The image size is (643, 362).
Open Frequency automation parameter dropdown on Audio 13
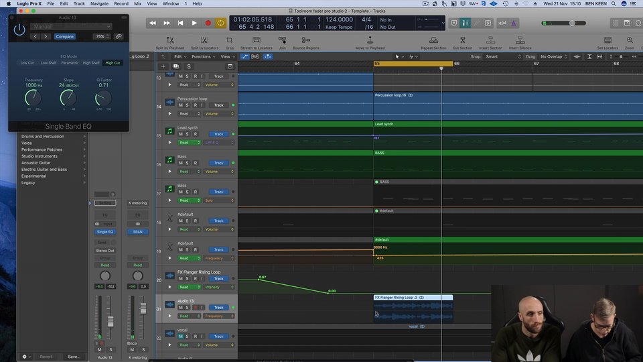[220, 316]
